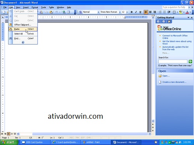Image resolution: width=194 pixels, height=145 pixels.
Task: Apply Align Left formatting
Action: tap(146, 12)
